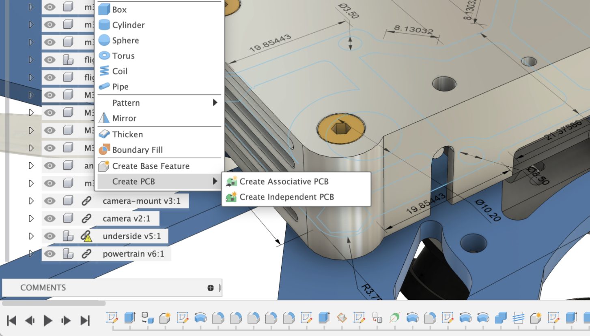Click the Create Independent PCB icon
The height and width of the screenshot is (336, 590).
coord(231,197)
